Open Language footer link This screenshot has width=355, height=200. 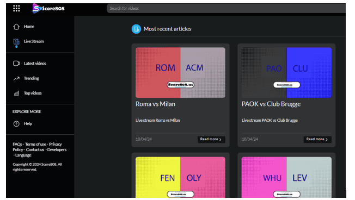click(23, 155)
